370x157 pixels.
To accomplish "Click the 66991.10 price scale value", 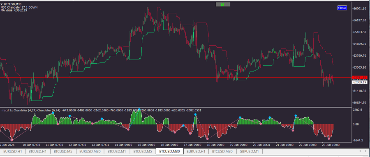I will point(359,9).
